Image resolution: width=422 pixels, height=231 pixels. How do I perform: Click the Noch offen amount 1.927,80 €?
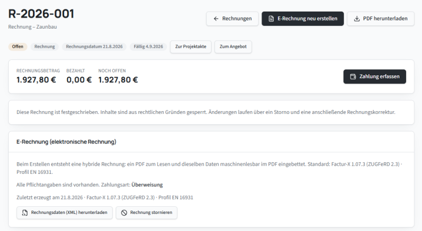point(118,80)
